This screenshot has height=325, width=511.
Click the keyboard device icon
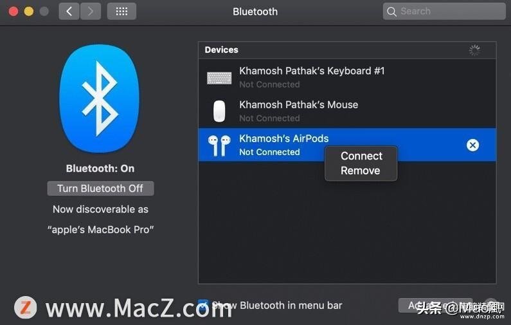tap(219, 78)
